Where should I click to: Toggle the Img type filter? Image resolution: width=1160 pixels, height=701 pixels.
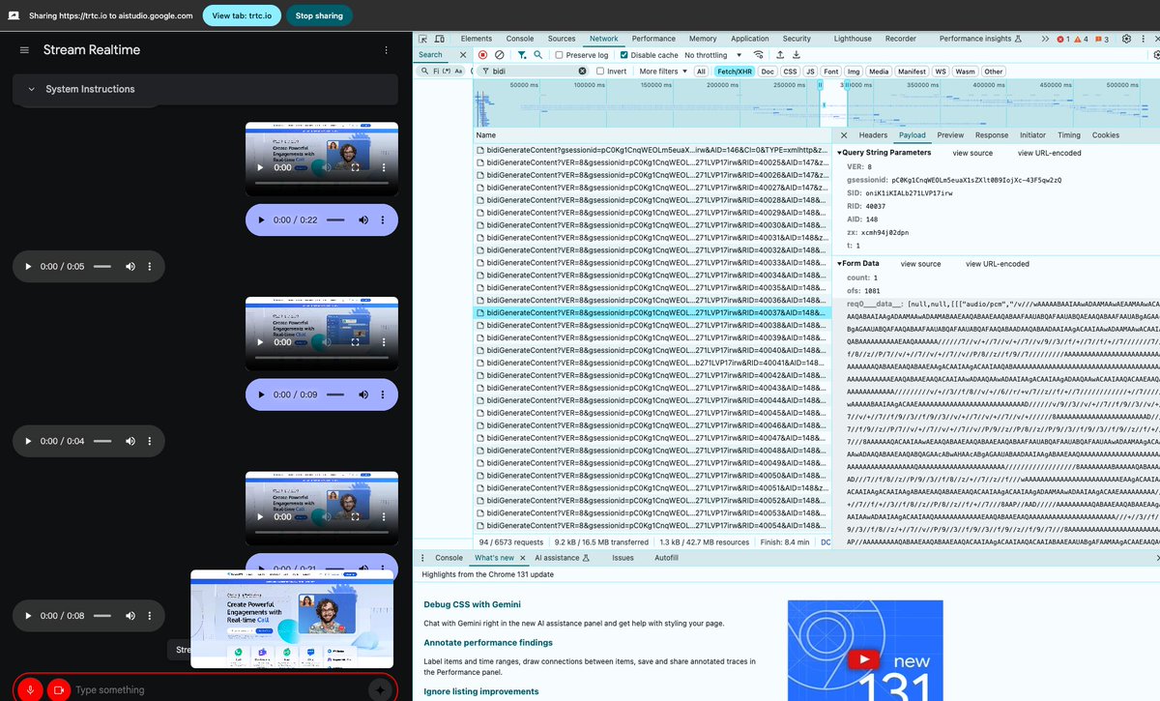click(854, 71)
